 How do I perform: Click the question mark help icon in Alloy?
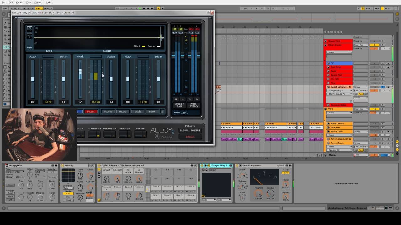point(162,111)
